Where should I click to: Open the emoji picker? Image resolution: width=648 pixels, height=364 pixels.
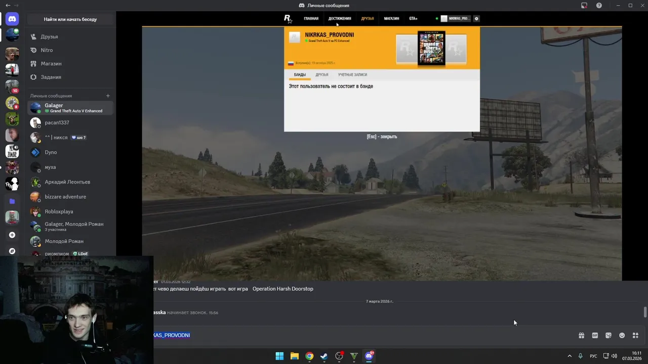(622, 335)
